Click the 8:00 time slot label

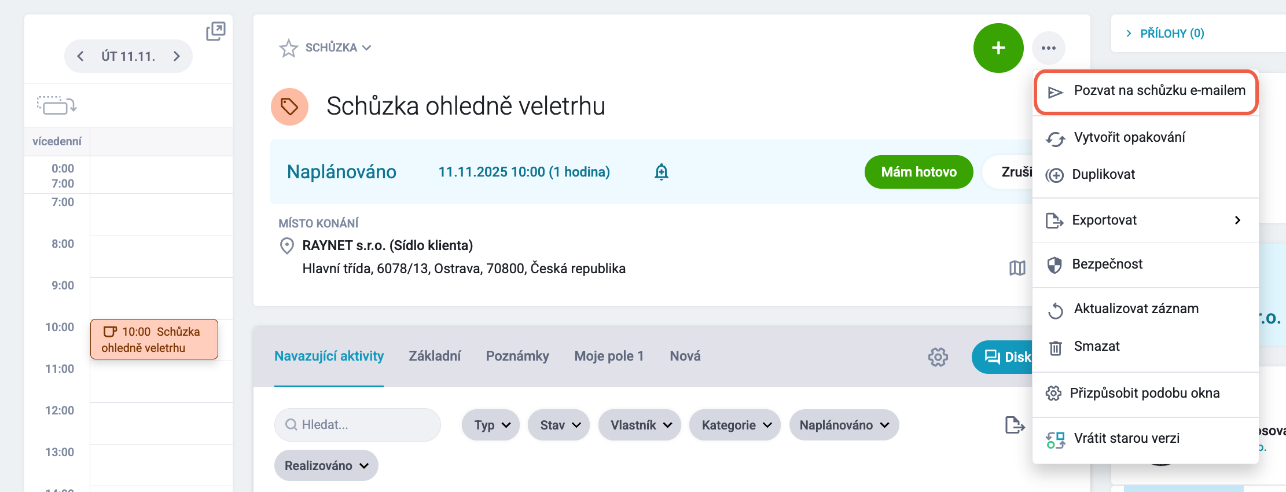pyautogui.click(x=63, y=244)
